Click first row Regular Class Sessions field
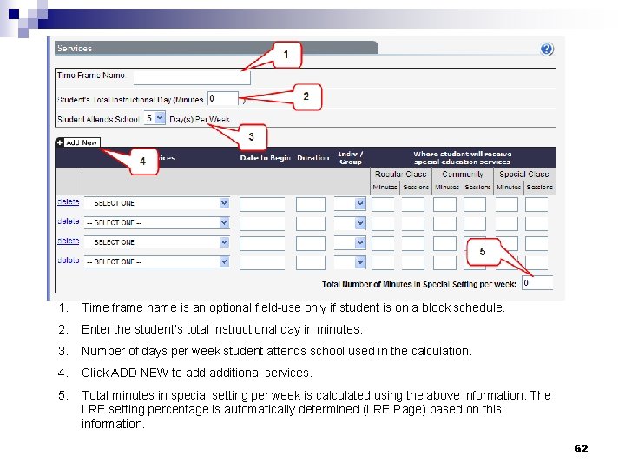 tap(413, 204)
